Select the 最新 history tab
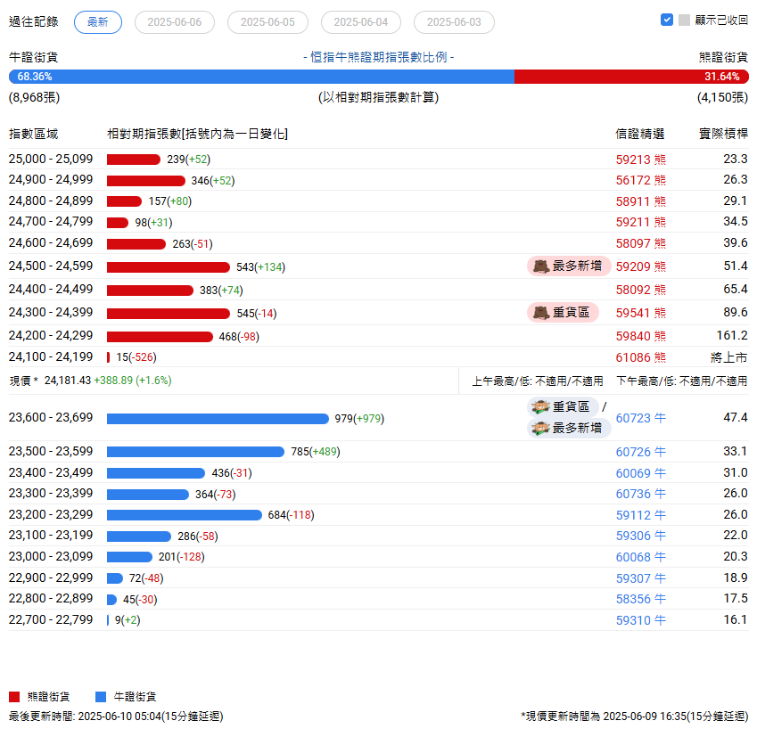Screen dimensions: 757x729 97,22
